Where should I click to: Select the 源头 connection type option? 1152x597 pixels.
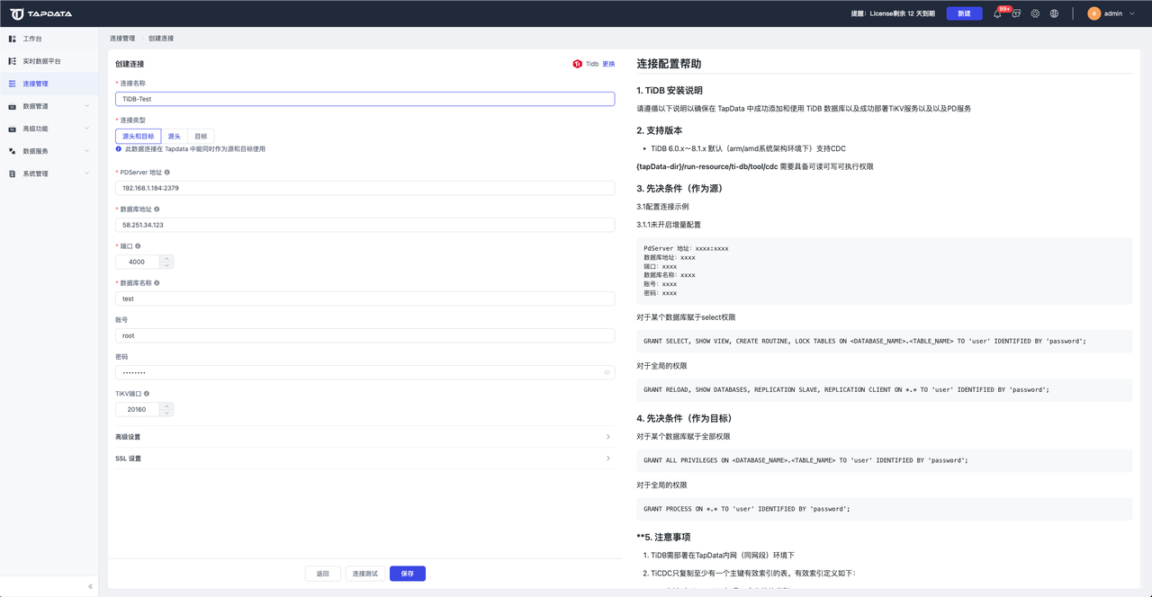tap(172, 136)
